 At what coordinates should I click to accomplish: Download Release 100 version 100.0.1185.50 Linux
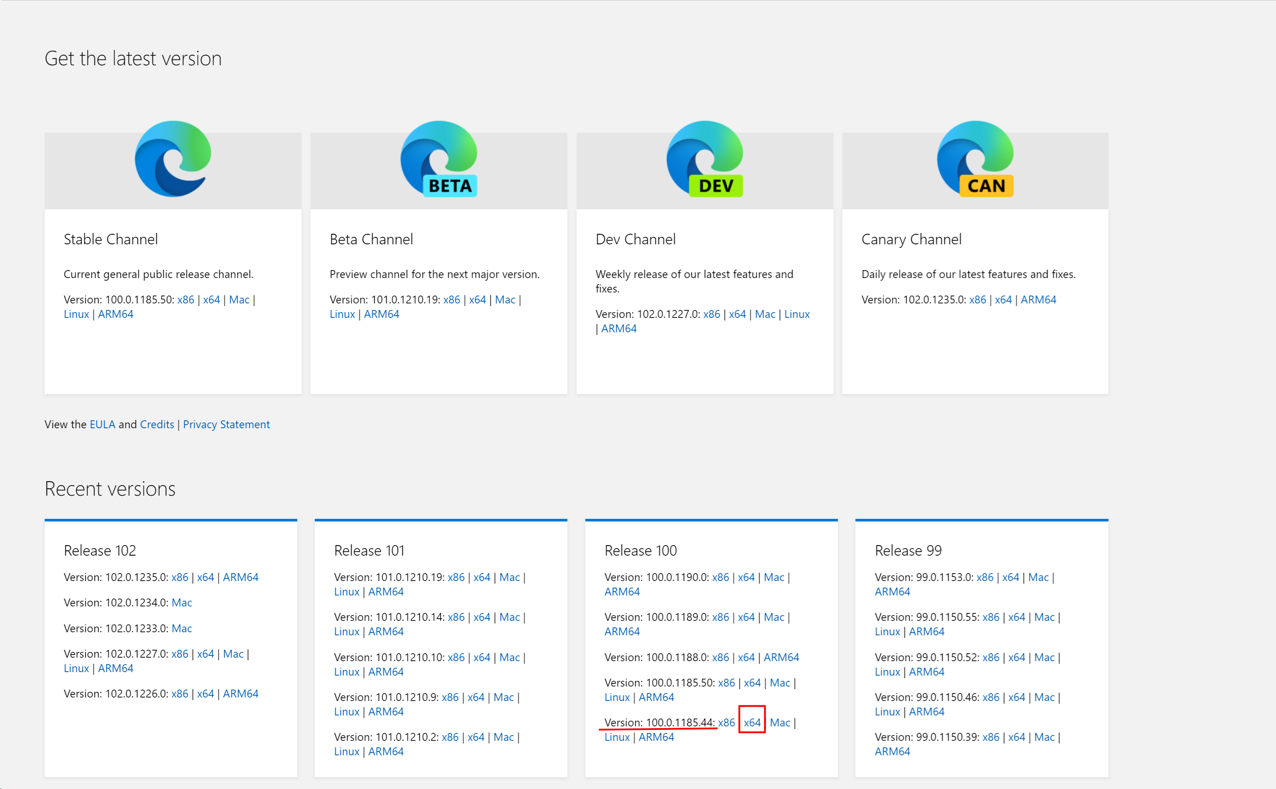617,697
